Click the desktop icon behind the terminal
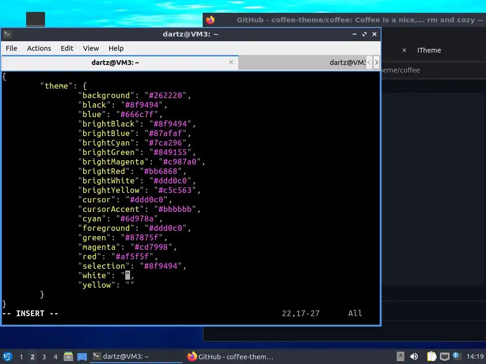486x364 pixels. pos(35,19)
